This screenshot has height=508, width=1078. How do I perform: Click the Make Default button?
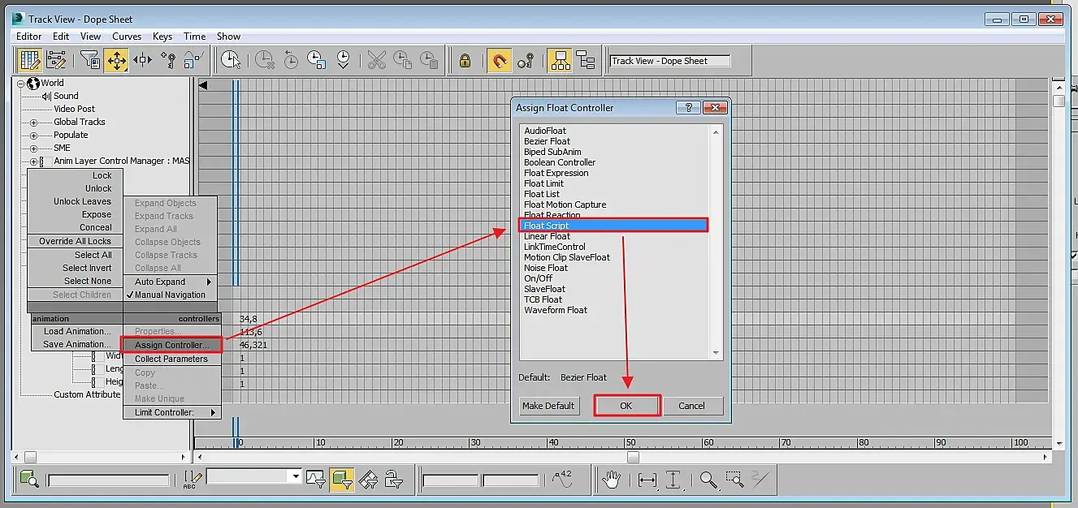[x=548, y=406]
